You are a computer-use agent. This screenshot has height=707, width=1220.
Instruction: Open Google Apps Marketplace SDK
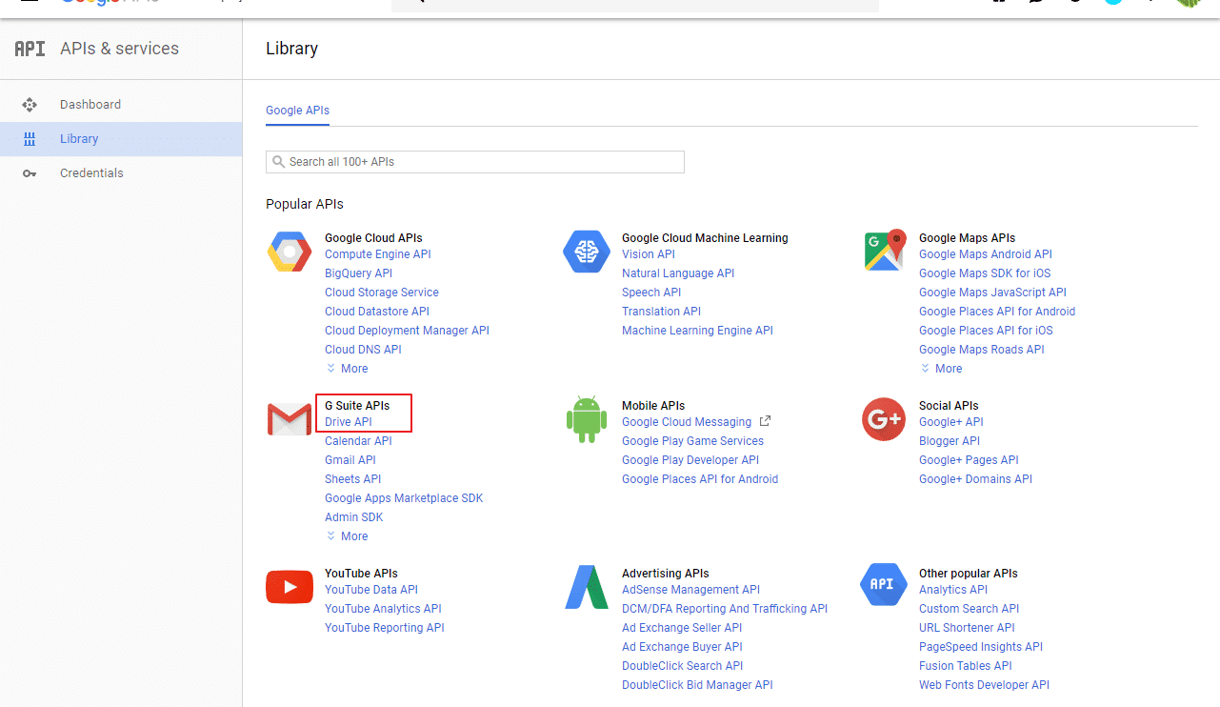click(404, 498)
